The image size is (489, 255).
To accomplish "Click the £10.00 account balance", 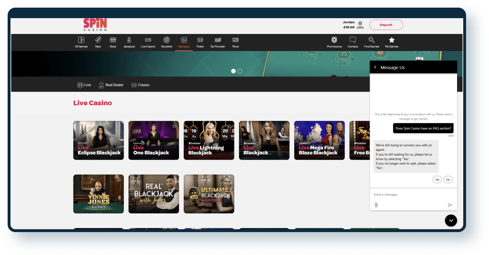I will point(349,27).
